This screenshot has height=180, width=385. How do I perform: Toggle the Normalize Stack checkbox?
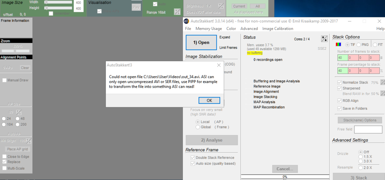click(x=340, y=83)
